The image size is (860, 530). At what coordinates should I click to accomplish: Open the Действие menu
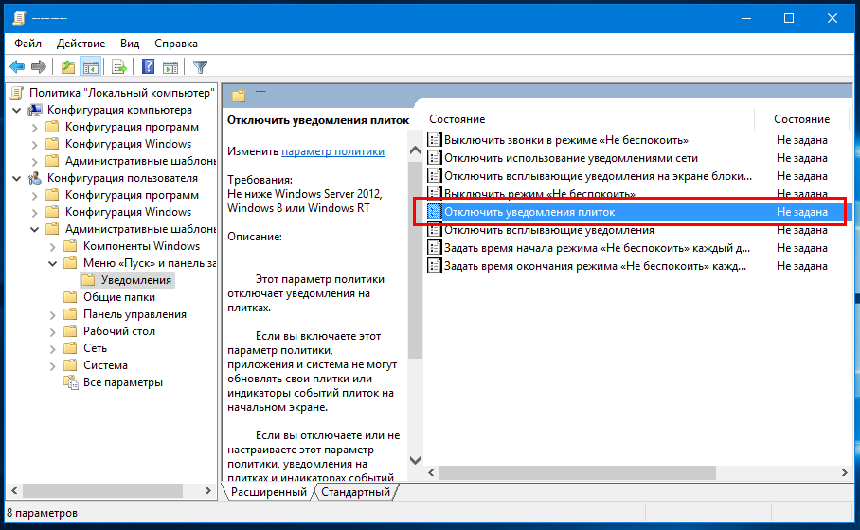tap(81, 44)
